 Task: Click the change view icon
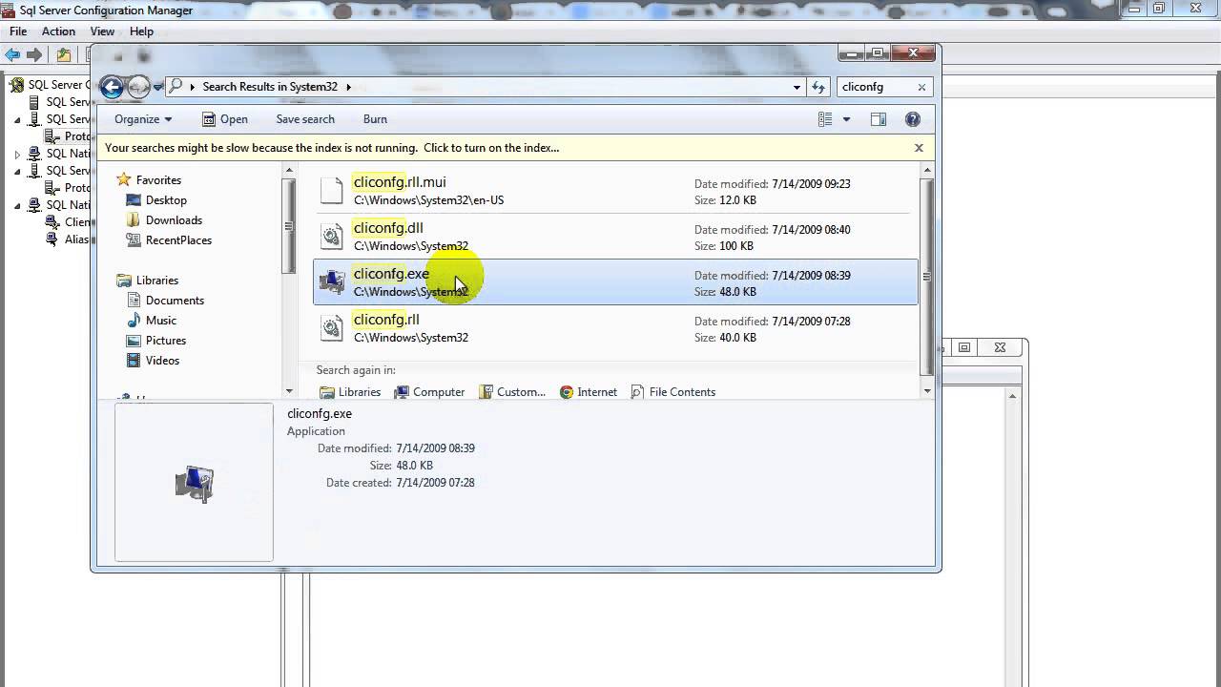pyautogui.click(x=825, y=119)
